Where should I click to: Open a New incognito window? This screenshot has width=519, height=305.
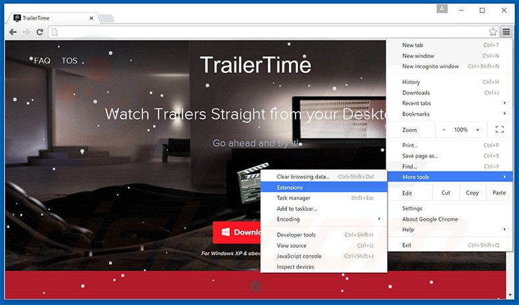[x=449, y=66]
